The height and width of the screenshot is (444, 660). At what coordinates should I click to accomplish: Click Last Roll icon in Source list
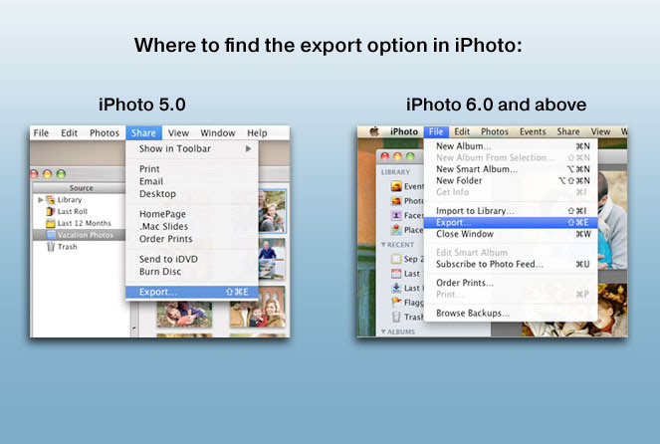(x=51, y=211)
